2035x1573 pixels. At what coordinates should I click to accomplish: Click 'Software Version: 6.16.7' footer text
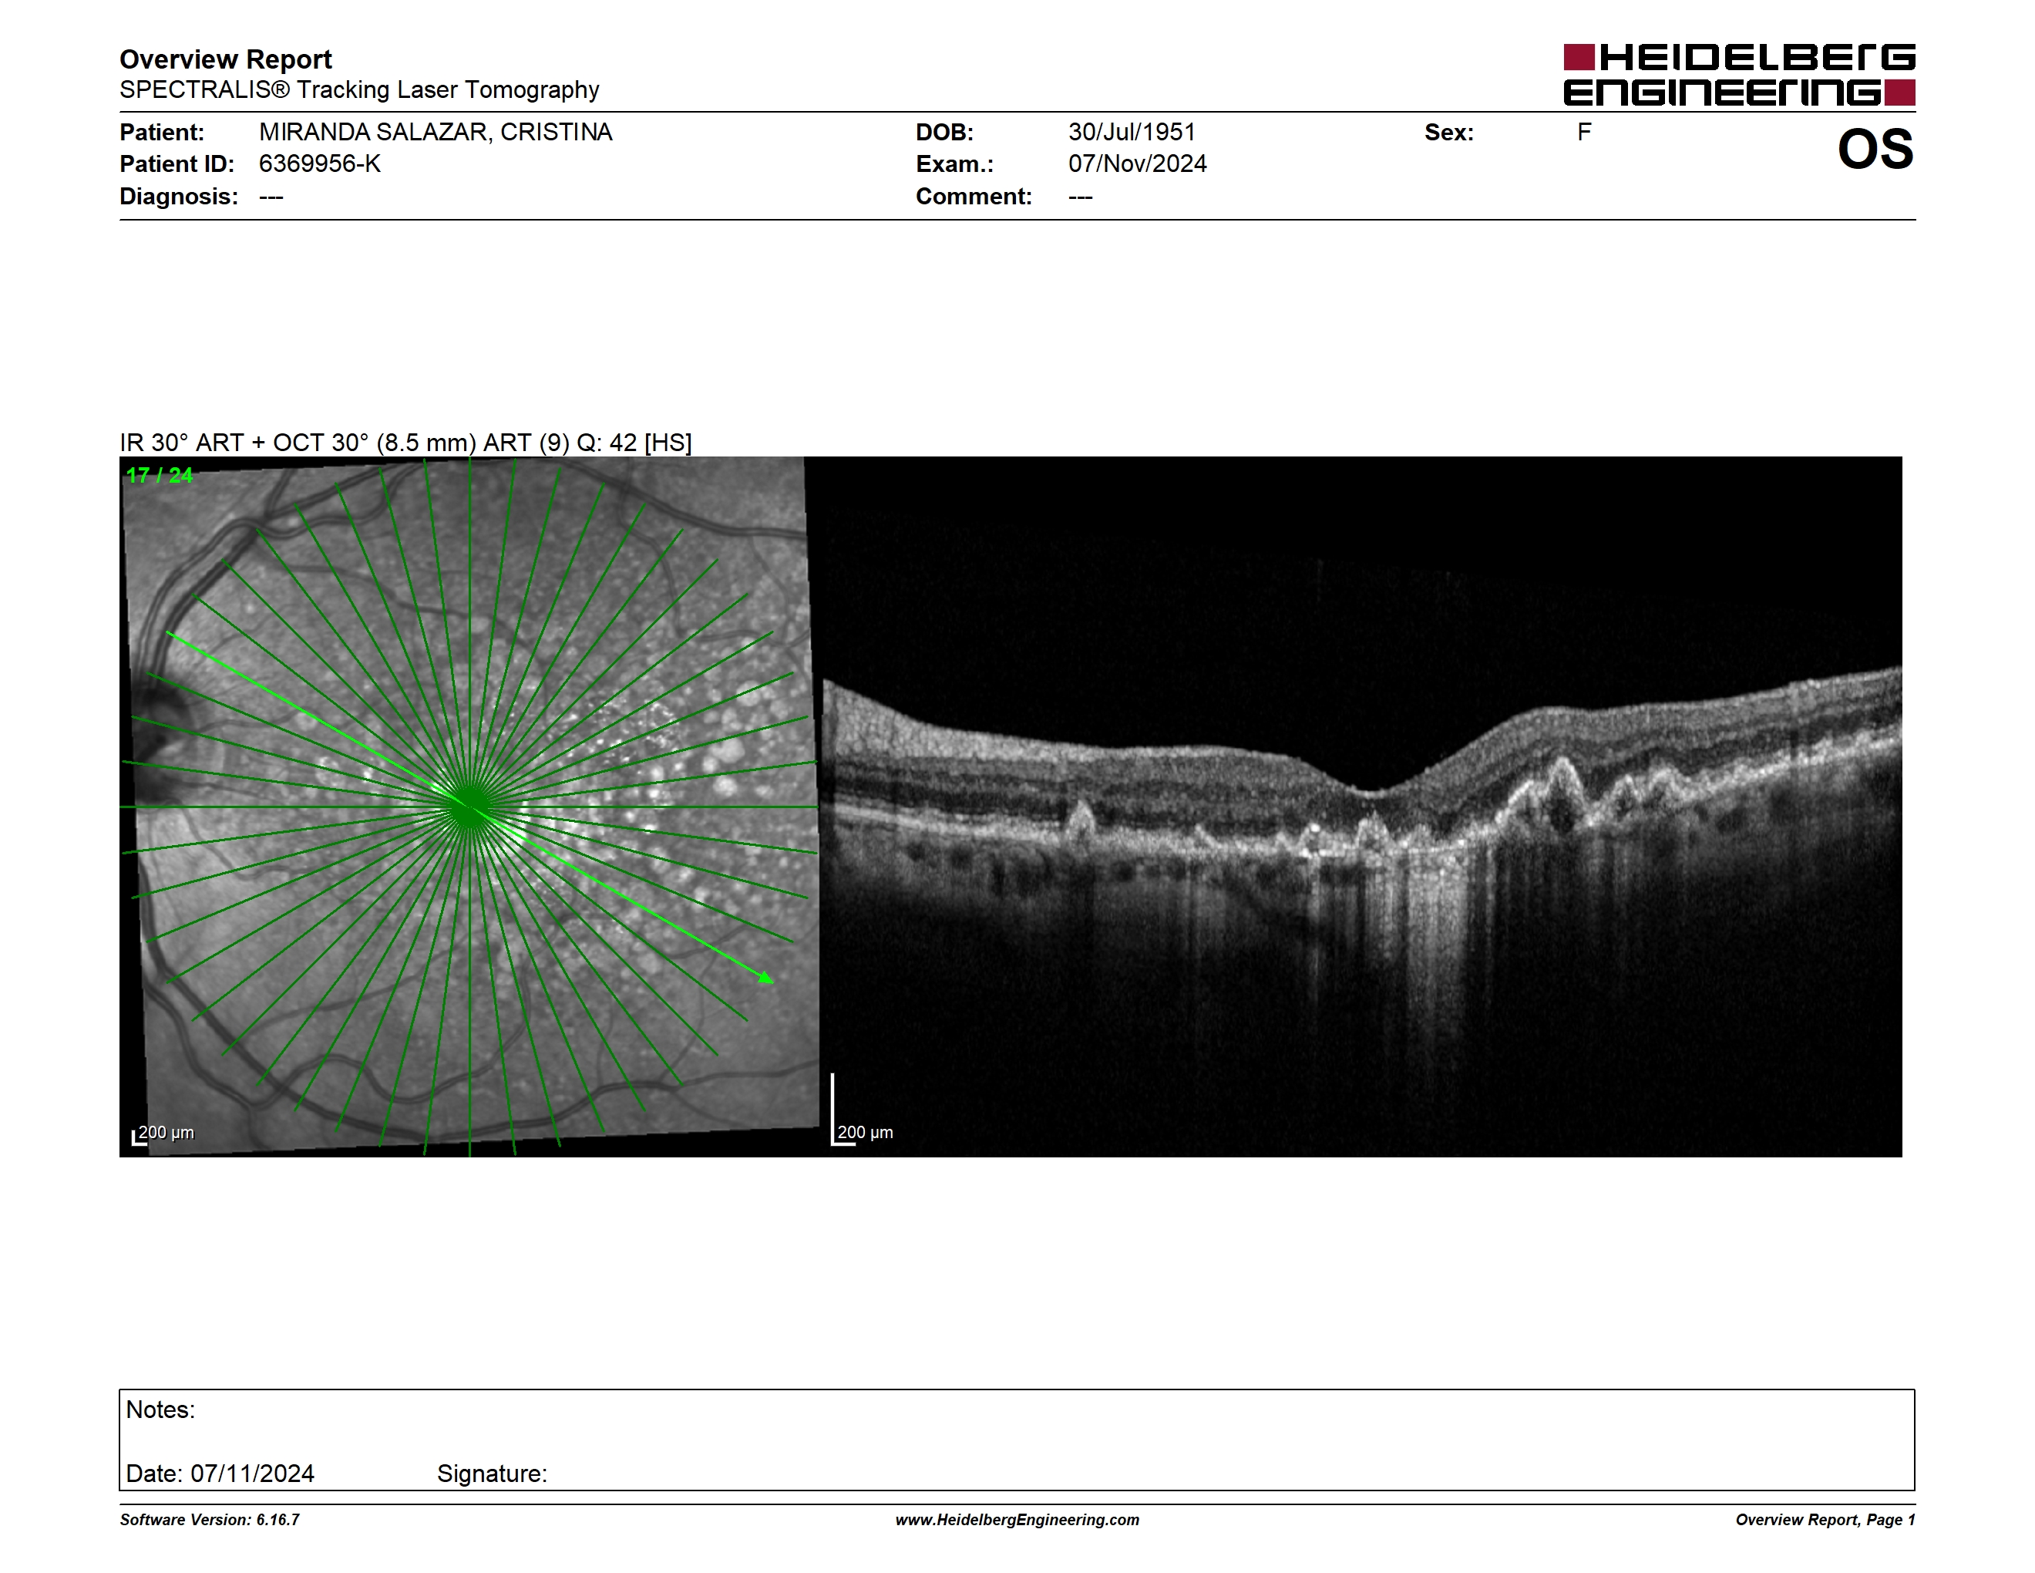click(x=210, y=1520)
